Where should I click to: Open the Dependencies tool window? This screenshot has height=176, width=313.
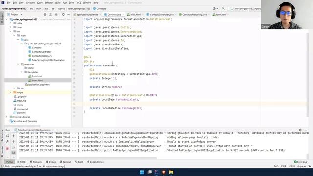click(x=95, y=162)
